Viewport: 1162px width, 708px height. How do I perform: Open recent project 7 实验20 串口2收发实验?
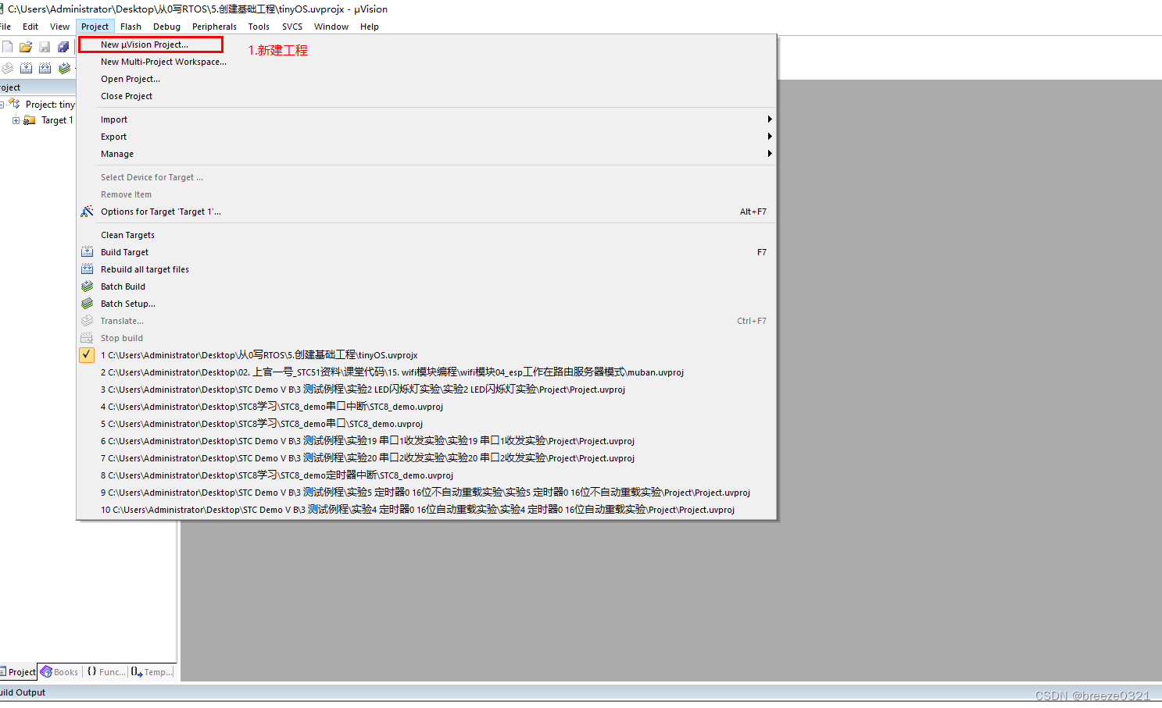[427, 458]
